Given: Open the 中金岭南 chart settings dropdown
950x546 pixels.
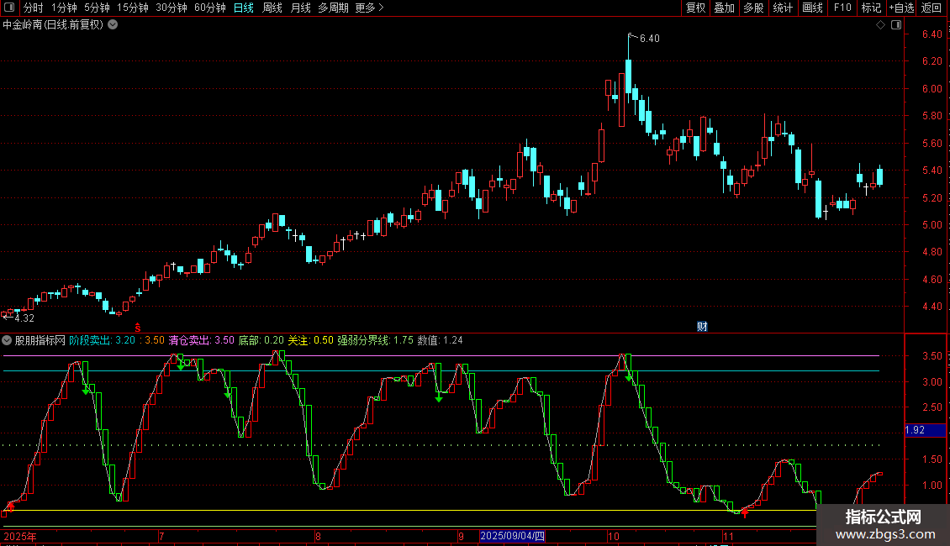Looking at the screenshot, I should [x=113, y=25].
